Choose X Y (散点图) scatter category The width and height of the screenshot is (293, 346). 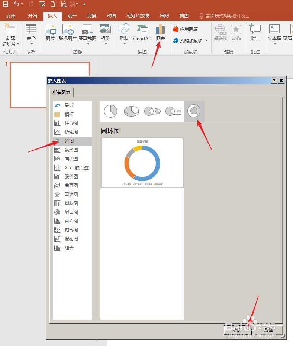(x=72, y=168)
